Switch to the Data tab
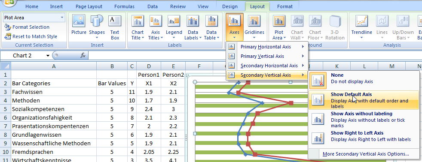The width and height of the screenshot is (422, 162). point(152,6)
